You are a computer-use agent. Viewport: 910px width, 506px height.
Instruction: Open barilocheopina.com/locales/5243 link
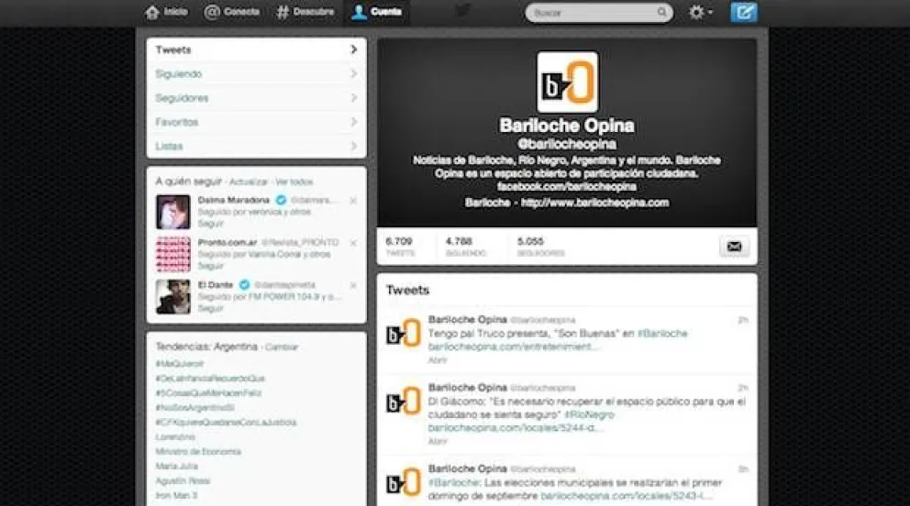click(627, 496)
